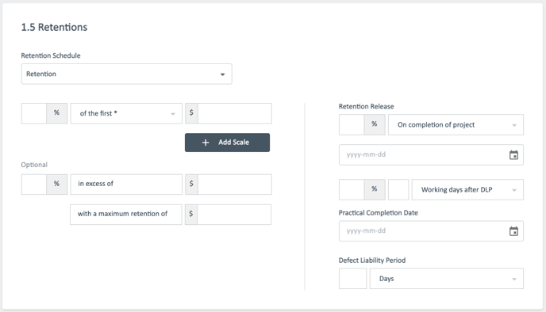Click the dollar amount field for 'of the first'
Image resolution: width=546 pixels, height=312 pixels.
235,113
